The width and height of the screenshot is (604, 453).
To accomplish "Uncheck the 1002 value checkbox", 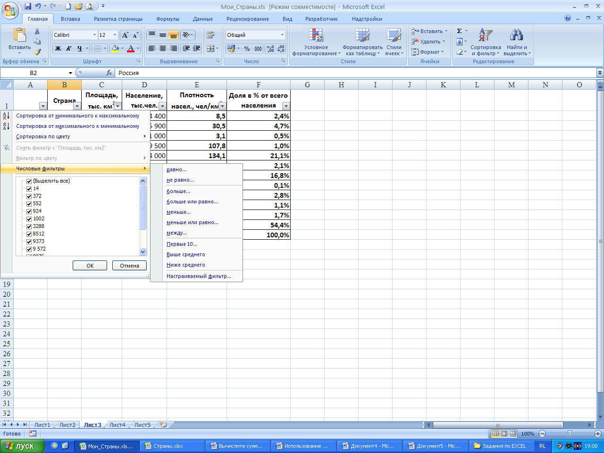I will click(29, 219).
